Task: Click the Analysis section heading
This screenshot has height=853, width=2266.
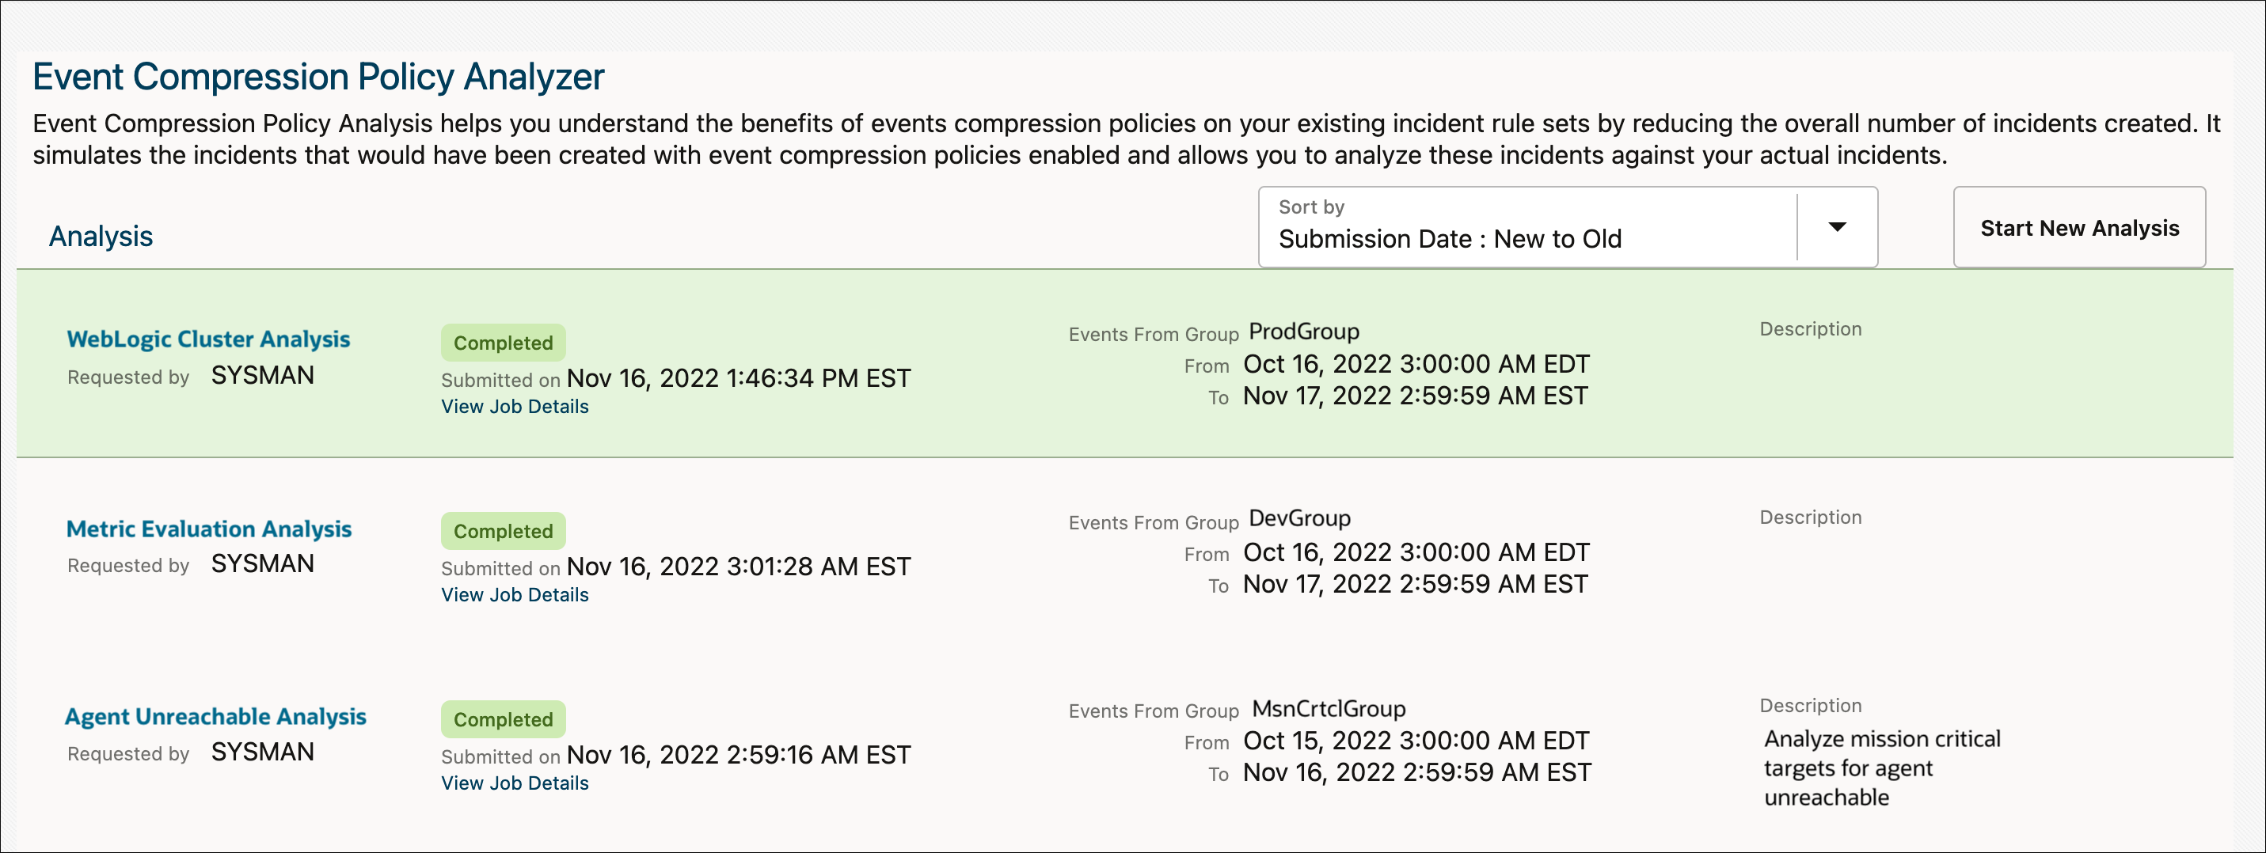Action: (101, 237)
